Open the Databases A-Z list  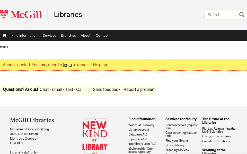pos(138,134)
